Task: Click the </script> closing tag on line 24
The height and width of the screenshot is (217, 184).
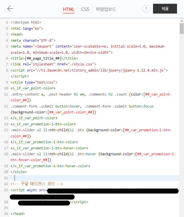Action: pyautogui.click(x=79, y=202)
